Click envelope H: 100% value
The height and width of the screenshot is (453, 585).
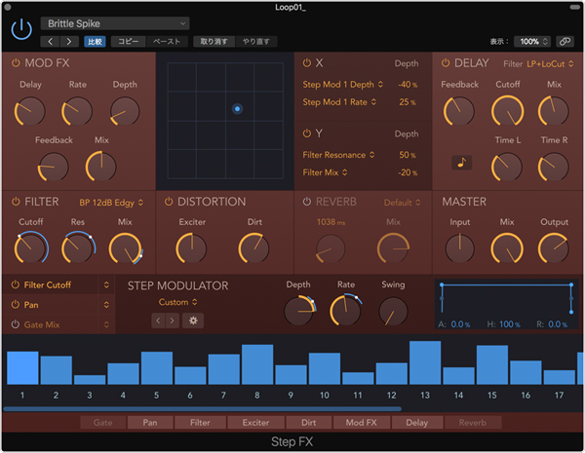click(x=510, y=324)
